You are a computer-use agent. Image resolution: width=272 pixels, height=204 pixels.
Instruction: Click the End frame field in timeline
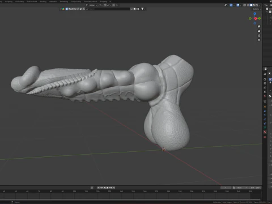pos(255,188)
